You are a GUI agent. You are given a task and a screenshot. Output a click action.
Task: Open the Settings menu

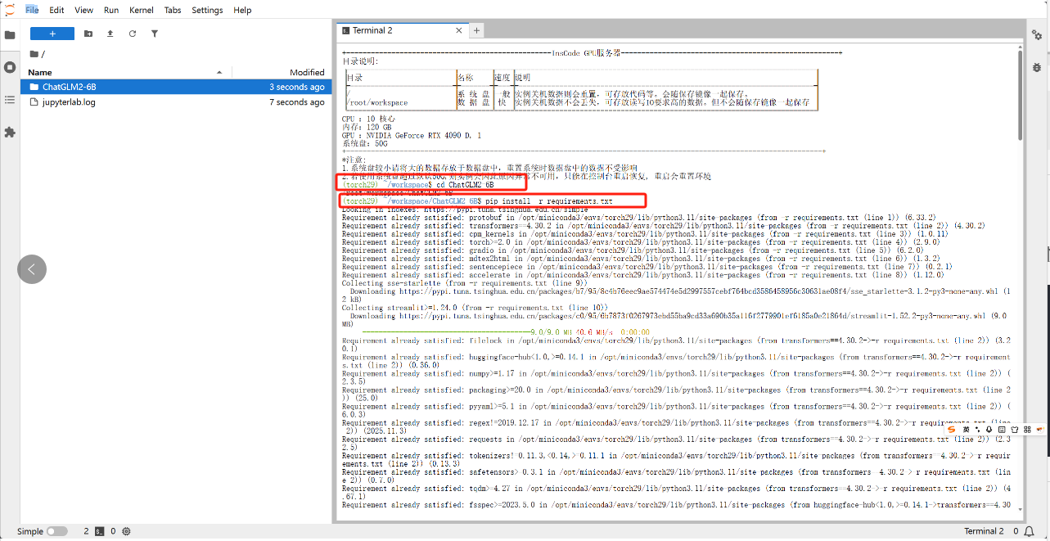[207, 10]
